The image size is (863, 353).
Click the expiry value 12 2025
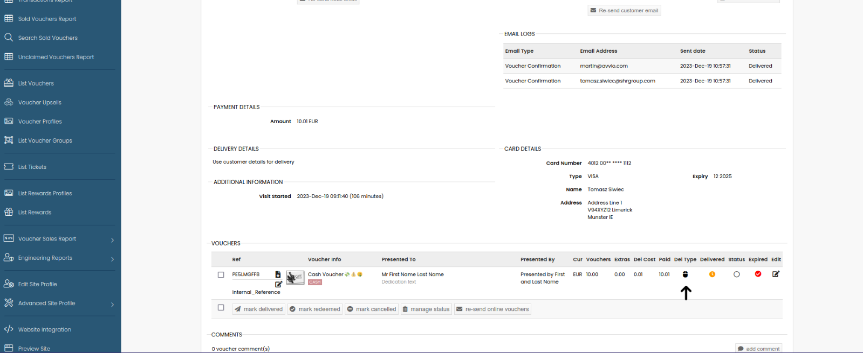[723, 176]
